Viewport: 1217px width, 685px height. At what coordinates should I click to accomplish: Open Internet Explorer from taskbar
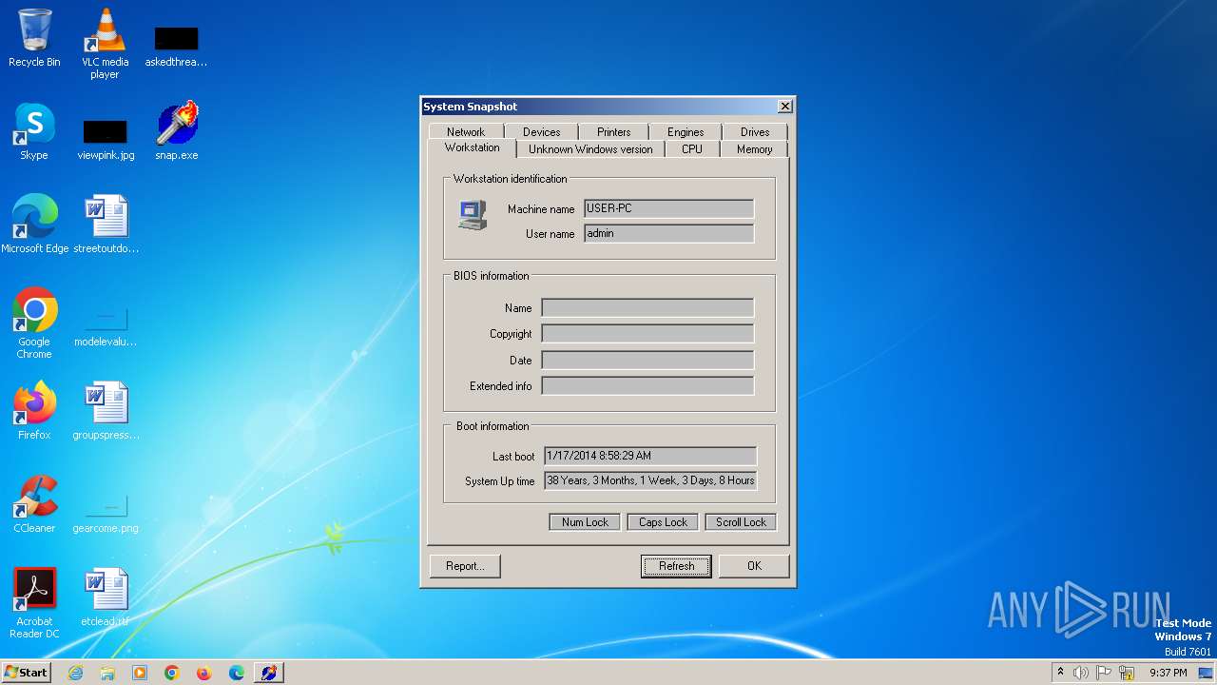tap(75, 673)
